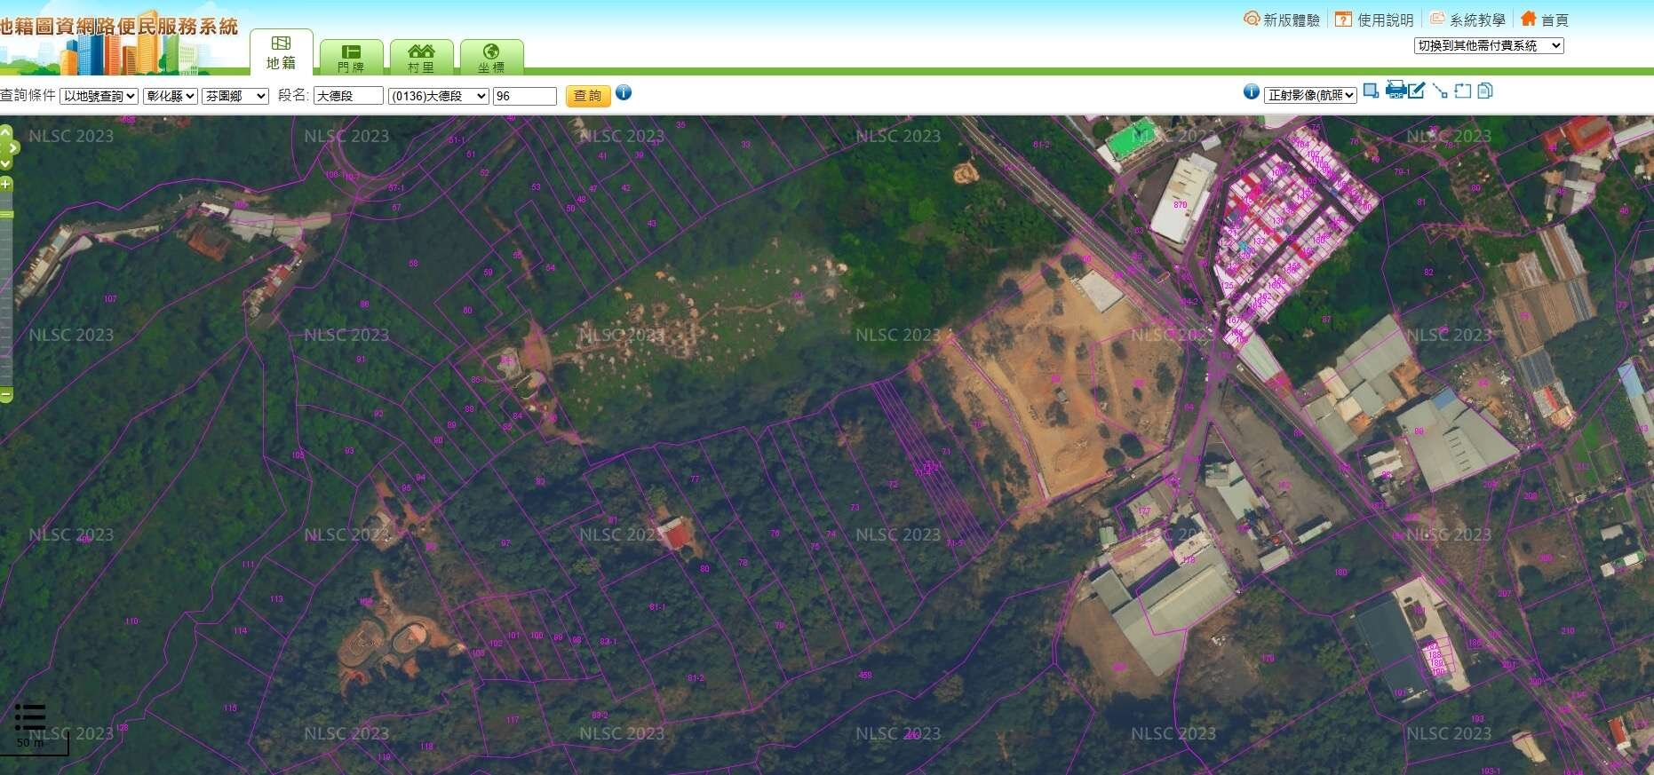Viewport: 1654px width, 775px height.
Task: Zoom in with the map plus button
Action: coord(6,185)
